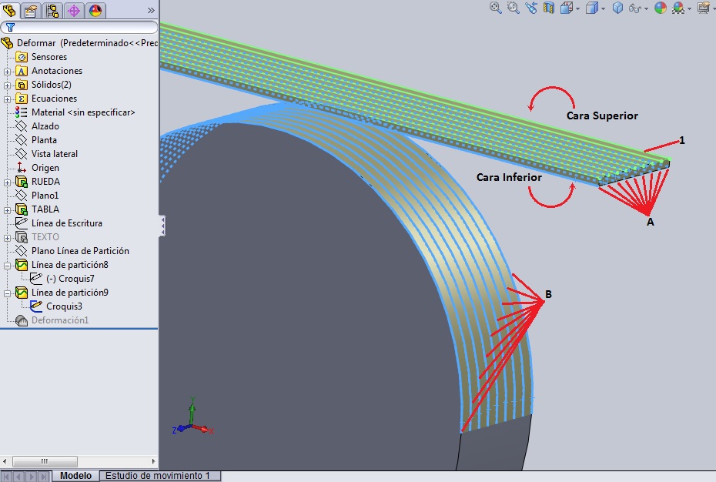Expand the Sólidos(2) folder
Viewport: 716px width, 482px height.
[8, 85]
